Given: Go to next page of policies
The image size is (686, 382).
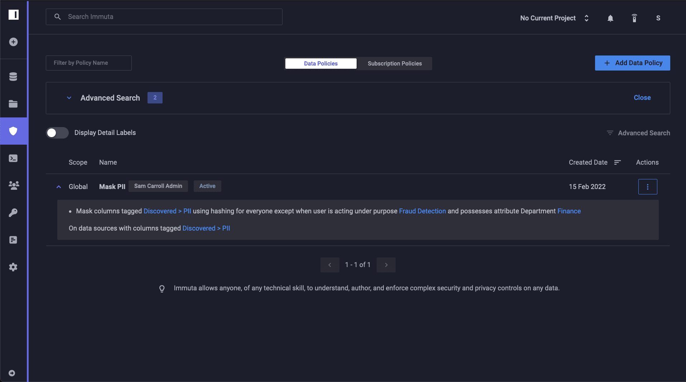Looking at the screenshot, I should tap(386, 265).
